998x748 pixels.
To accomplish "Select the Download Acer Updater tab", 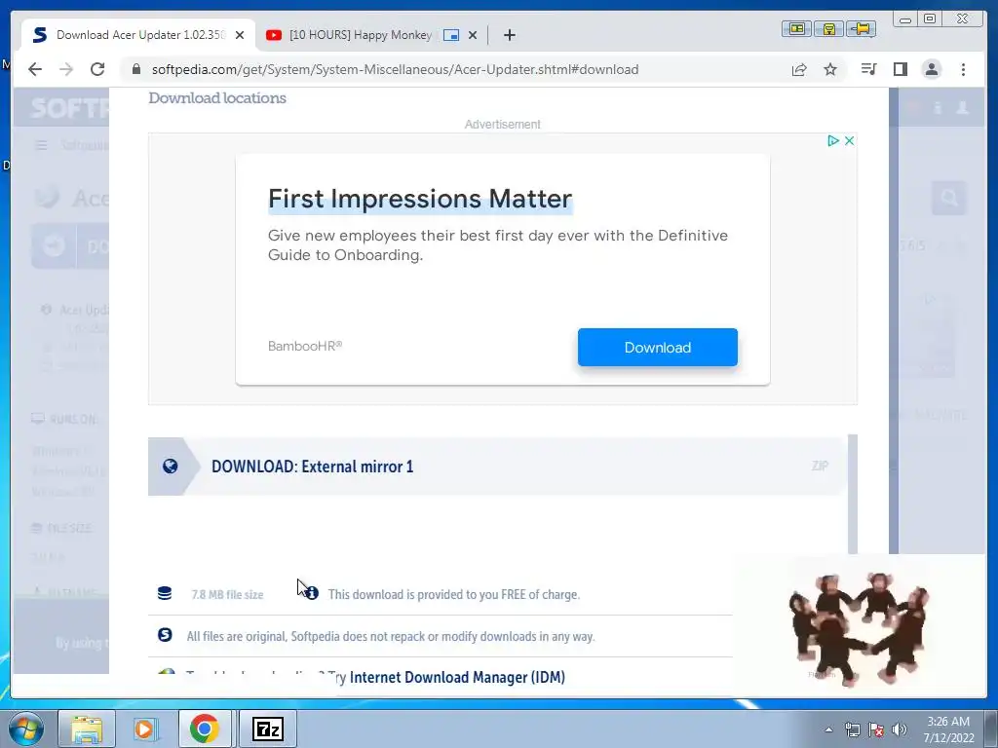I will pos(140,35).
